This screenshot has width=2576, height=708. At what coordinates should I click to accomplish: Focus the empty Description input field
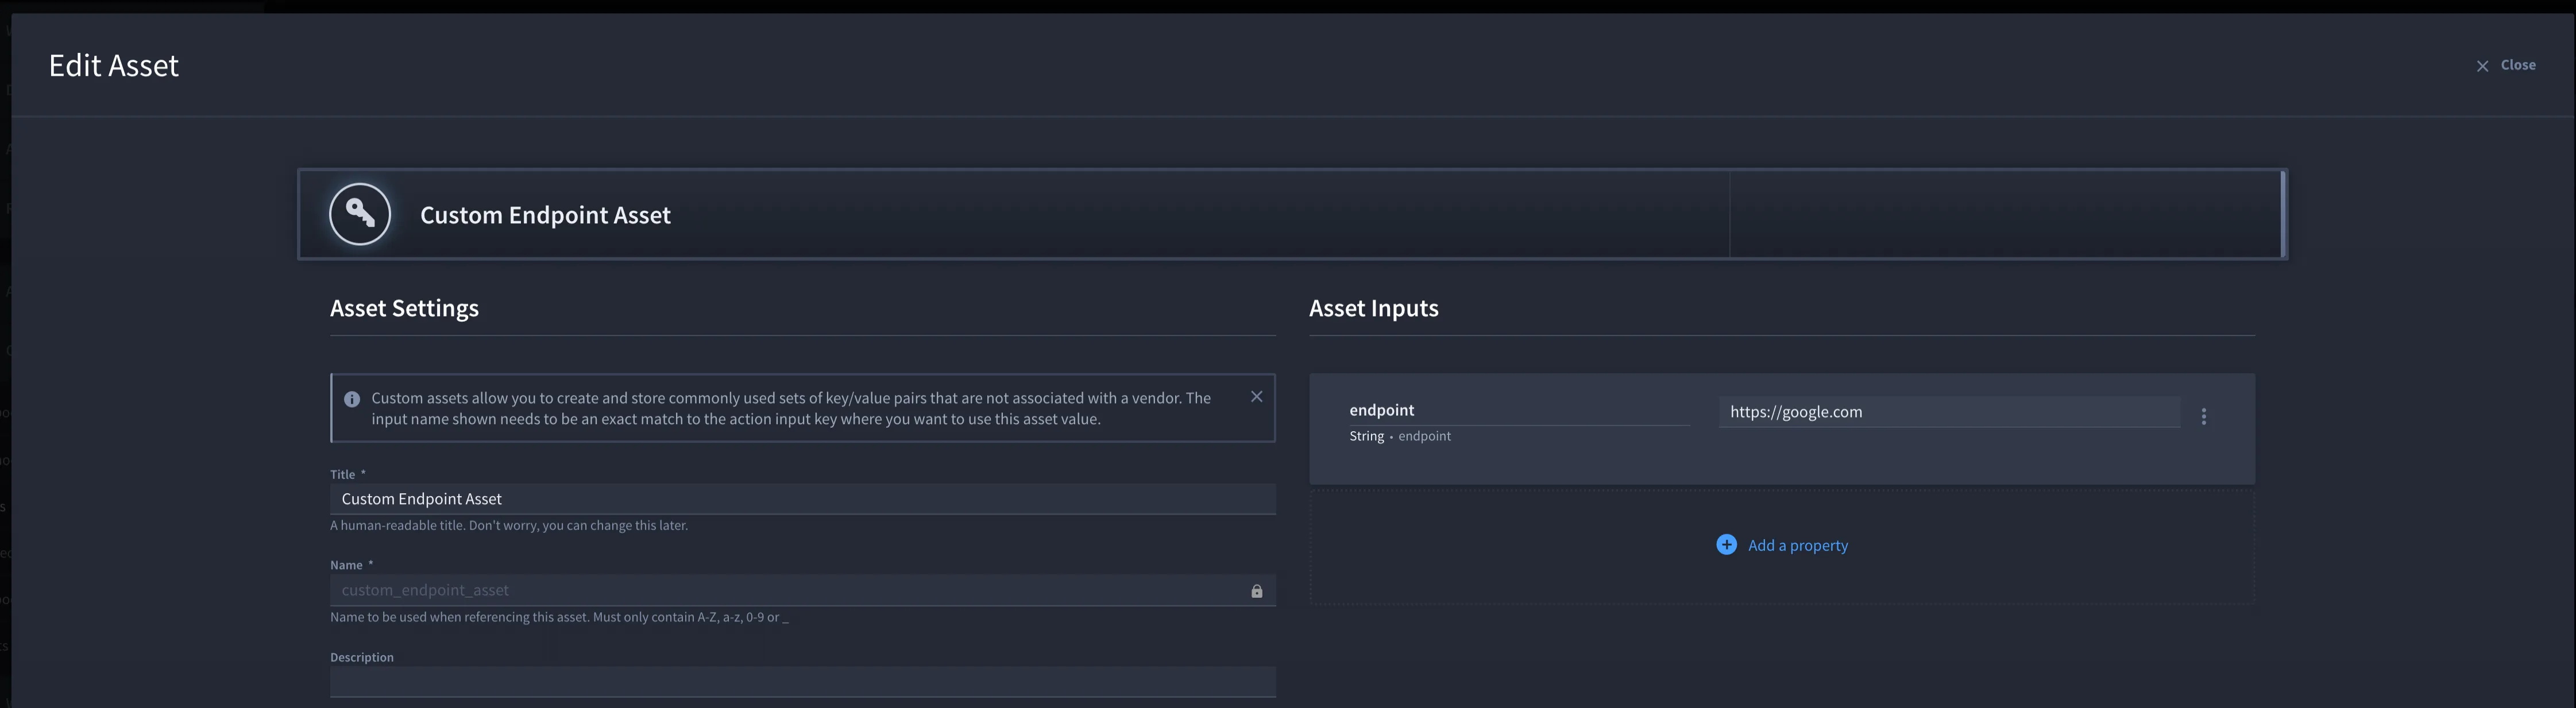pos(802,682)
